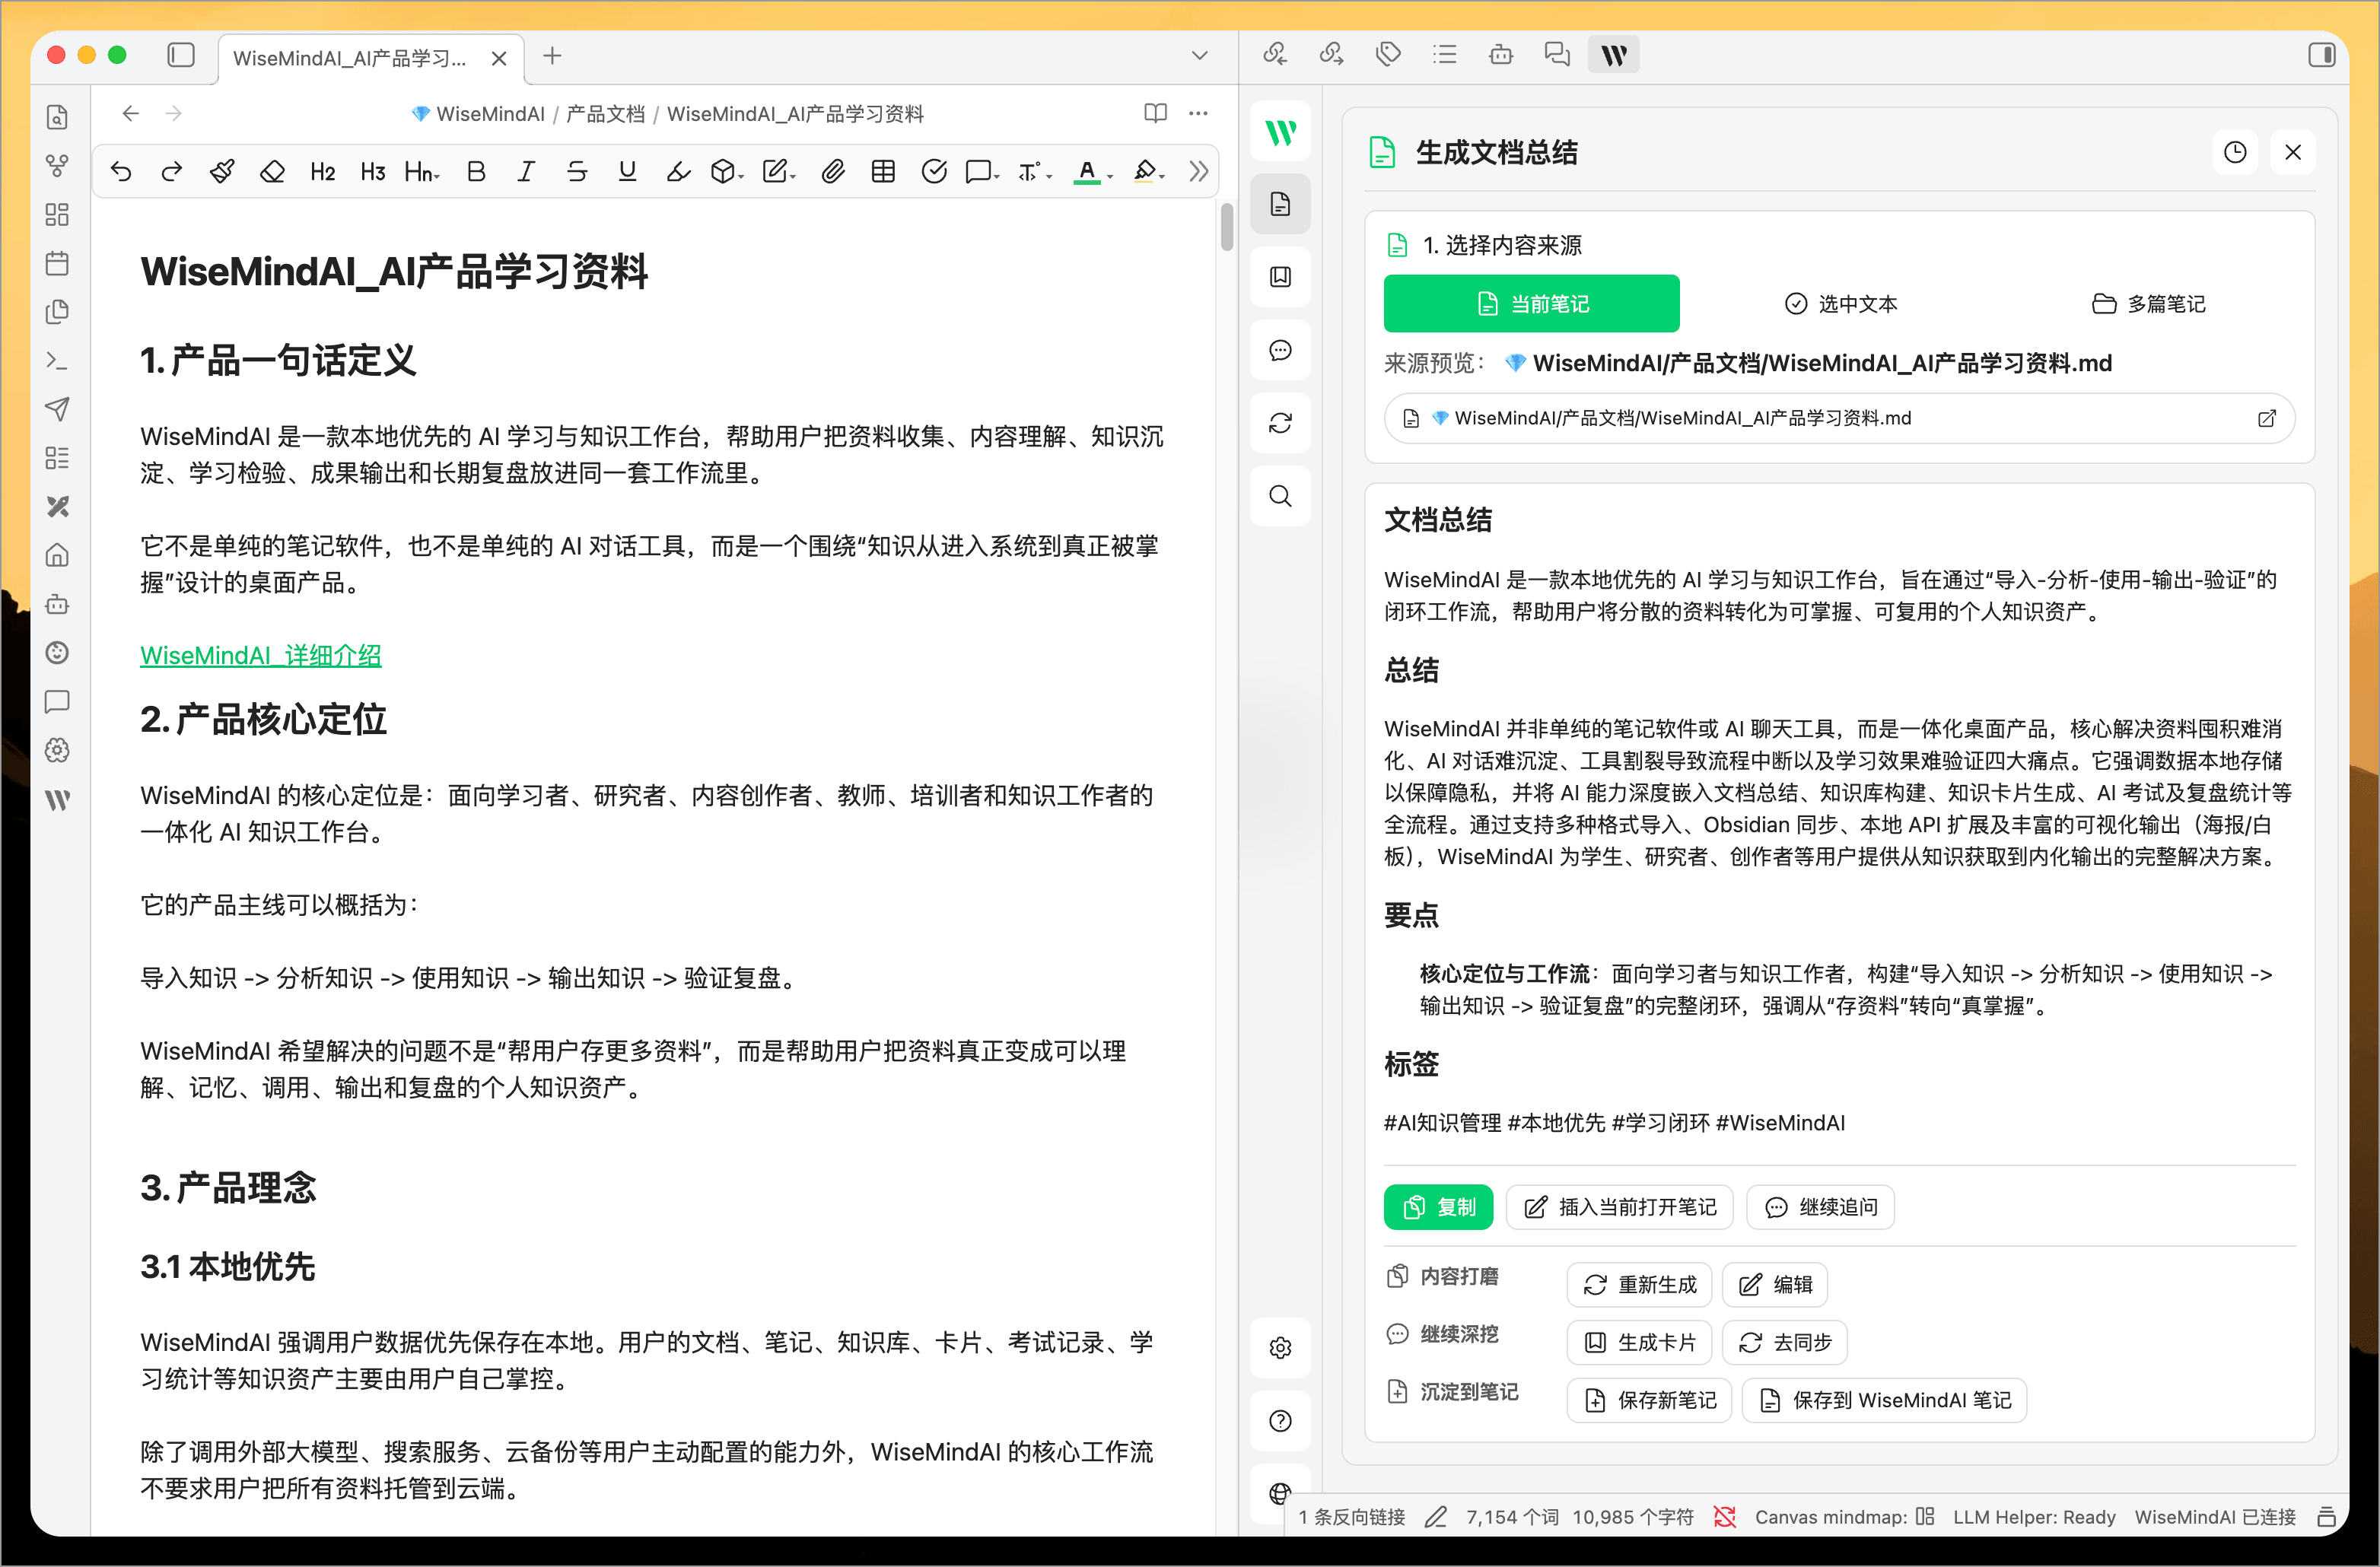This screenshot has height=1567, width=2380.
Task: Switch to WiseMindAI_AI产品学习... tab
Action: (x=350, y=58)
